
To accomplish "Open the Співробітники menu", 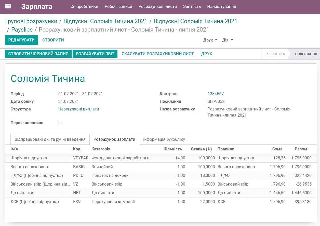I will pyautogui.click(x=85, y=7).
